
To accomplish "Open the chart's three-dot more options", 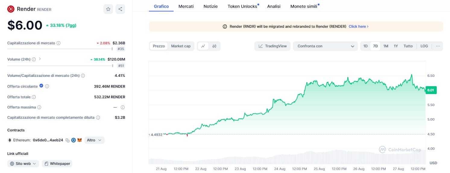I will (438, 46).
